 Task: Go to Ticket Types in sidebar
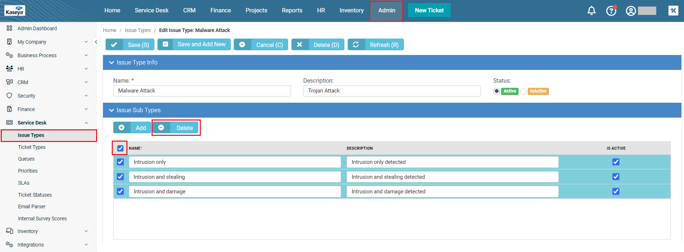coord(32,147)
